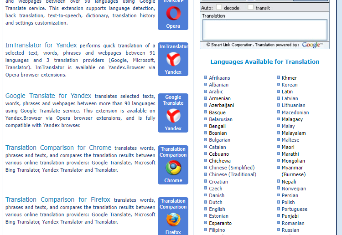Select the Estonian language link
The width and height of the screenshot is (342, 235).
pyautogui.click(x=218, y=216)
